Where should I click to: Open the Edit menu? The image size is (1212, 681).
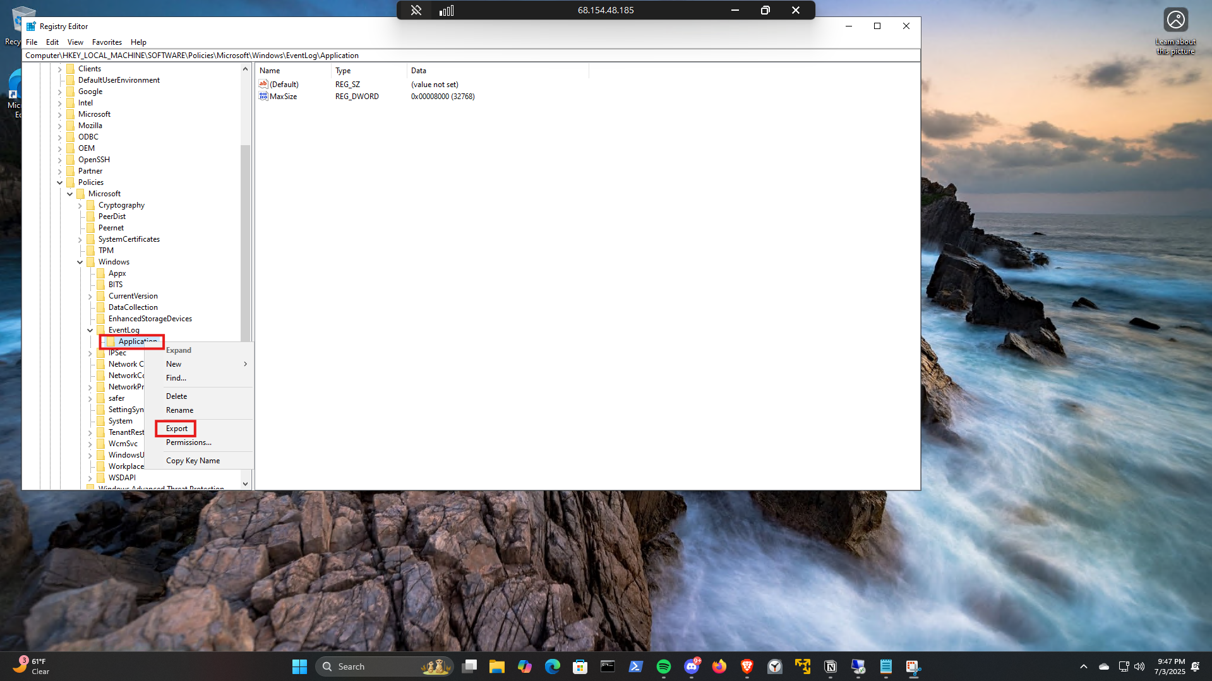pos(52,42)
